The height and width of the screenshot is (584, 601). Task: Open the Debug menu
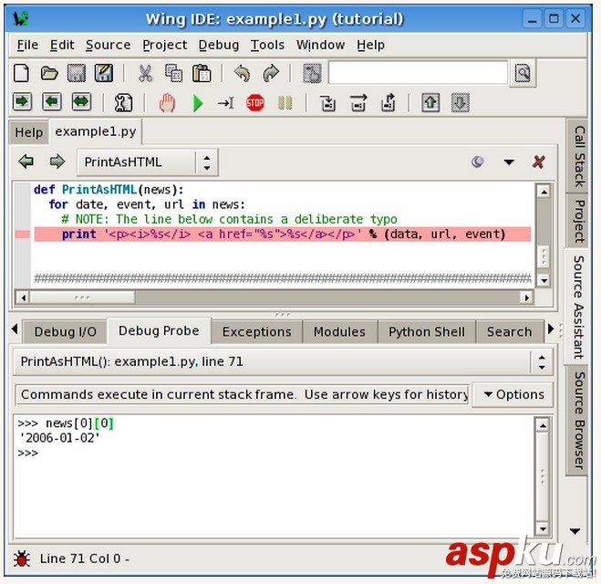point(218,45)
